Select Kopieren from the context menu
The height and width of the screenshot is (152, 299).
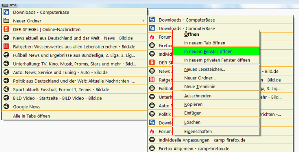[216, 104]
